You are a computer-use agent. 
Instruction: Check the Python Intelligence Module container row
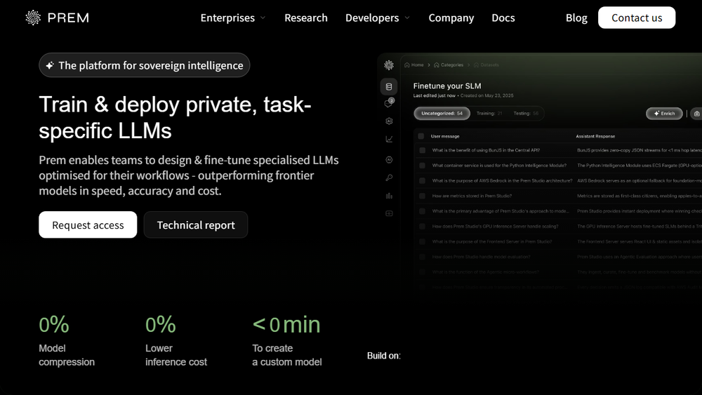coord(422,166)
